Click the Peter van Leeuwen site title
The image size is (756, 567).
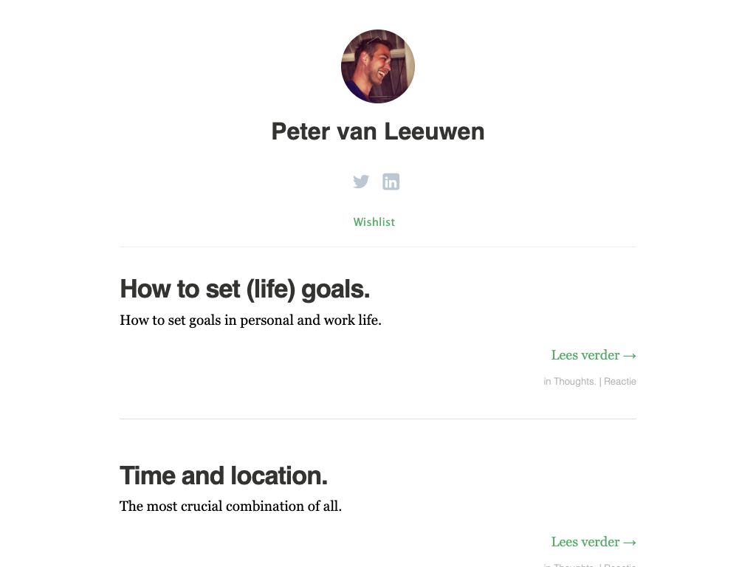pos(377,131)
